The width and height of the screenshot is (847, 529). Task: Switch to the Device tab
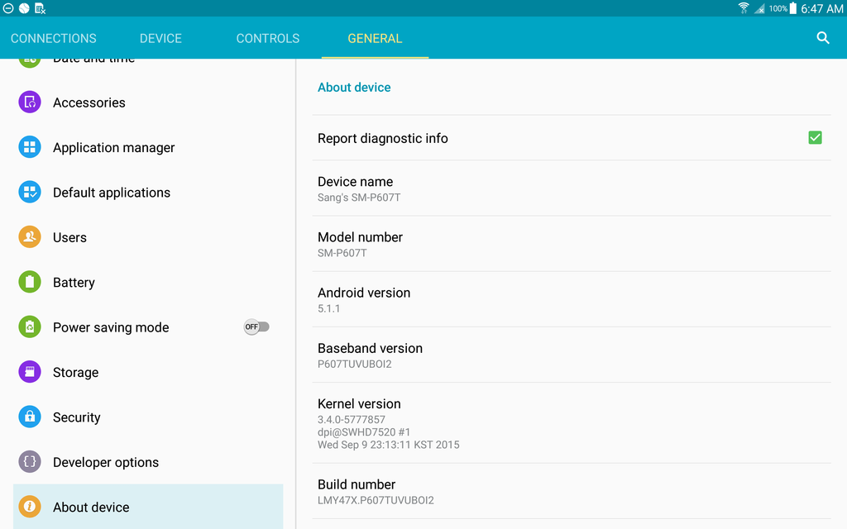[160, 38]
